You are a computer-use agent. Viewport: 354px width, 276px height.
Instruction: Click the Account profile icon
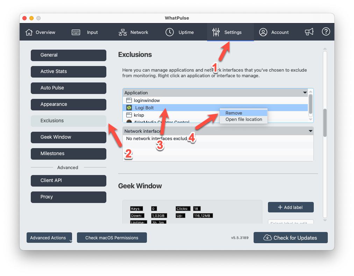(263, 32)
